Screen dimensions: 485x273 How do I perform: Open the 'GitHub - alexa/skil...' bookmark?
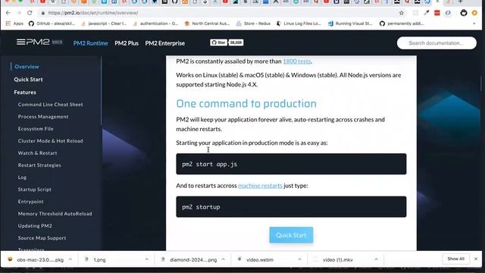[52, 24]
